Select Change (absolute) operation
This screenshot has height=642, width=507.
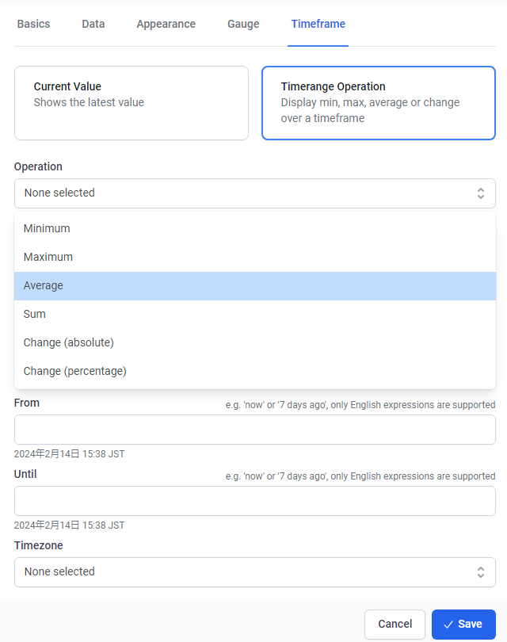click(x=69, y=343)
